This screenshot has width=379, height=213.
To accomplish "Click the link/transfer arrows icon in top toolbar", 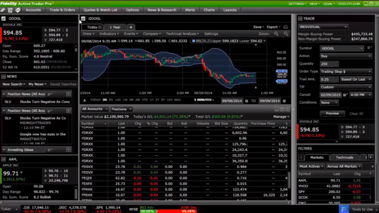I will pyautogui.click(x=3, y=10).
